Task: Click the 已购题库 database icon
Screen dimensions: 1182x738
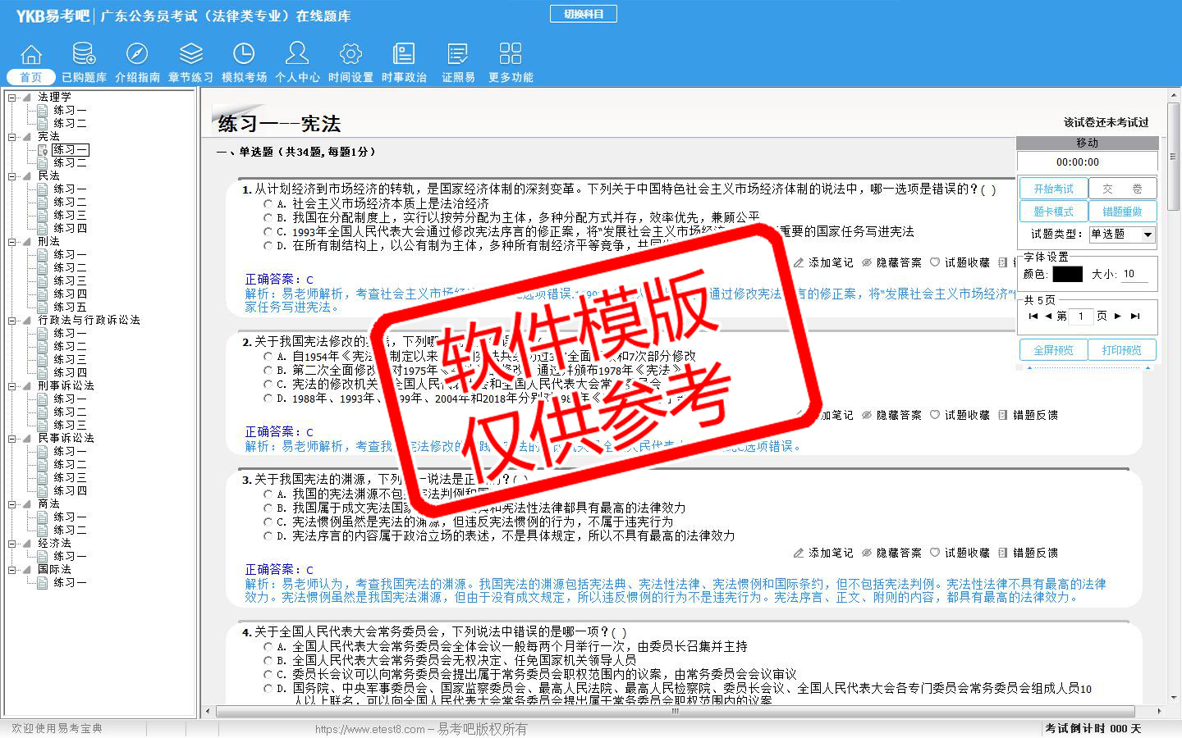Action: pos(84,54)
